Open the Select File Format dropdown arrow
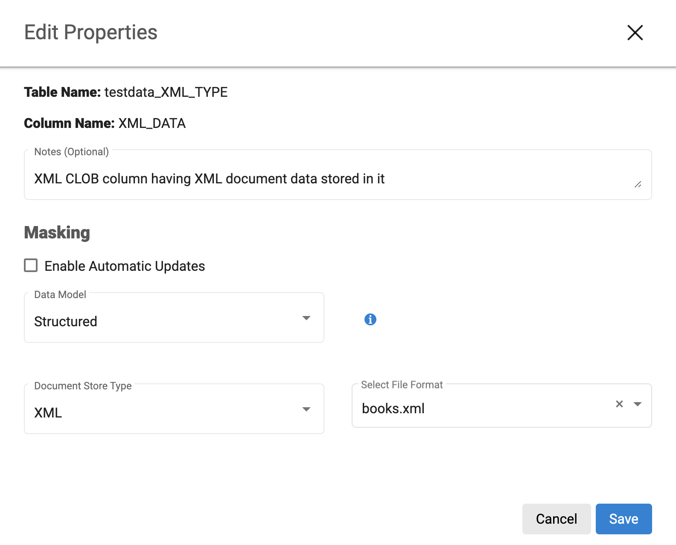Viewport: 676px width, 545px height. coord(637,404)
